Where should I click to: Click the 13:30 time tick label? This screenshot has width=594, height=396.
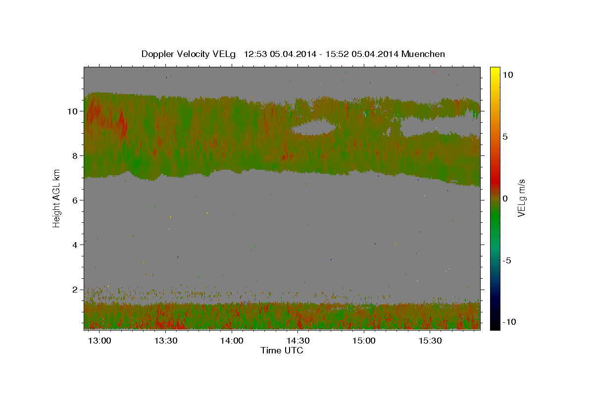(x=165, y=341)
